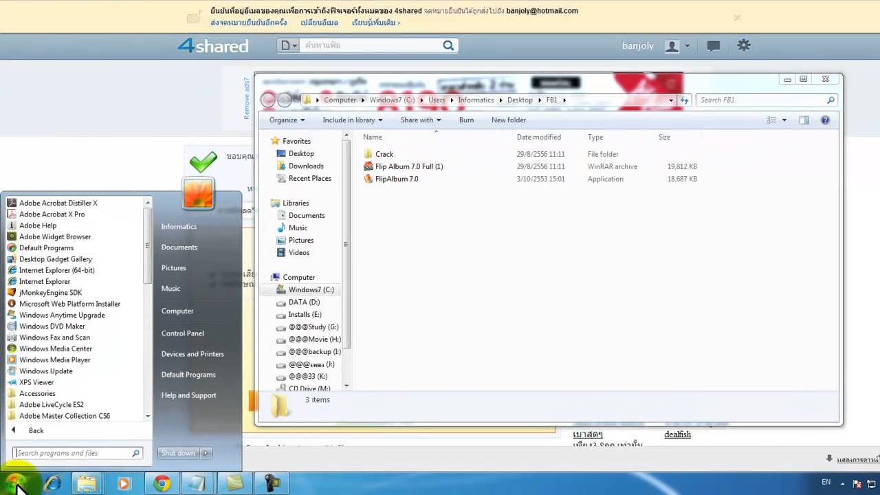The height and width of the screenshot is (495, 880).
Task: Toggle Explorer preview pane icon
Action: coord(804,120)
